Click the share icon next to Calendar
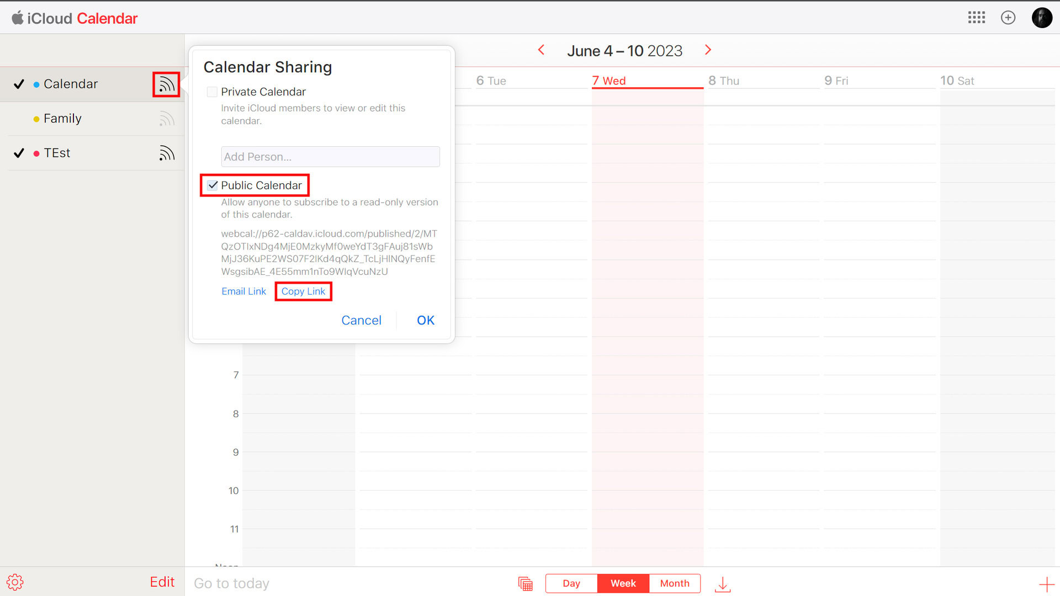The height and width of the screenshot is (596, 1060). 166,84
